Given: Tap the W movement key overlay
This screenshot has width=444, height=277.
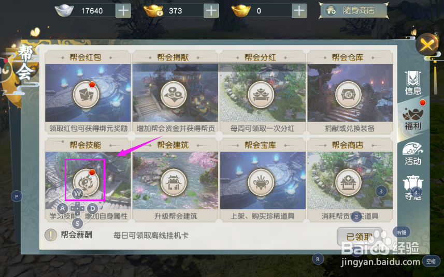Looking at the screenshot, I should pyautogui.click(x=77, y=194).
